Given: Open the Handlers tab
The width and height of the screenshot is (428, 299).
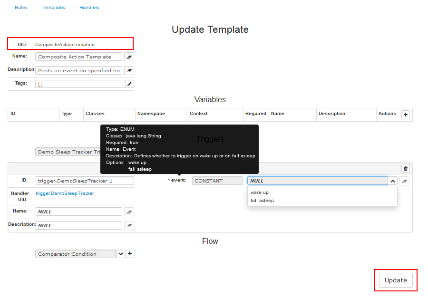Looking at the screenshot, I should [x=89, y=7].
